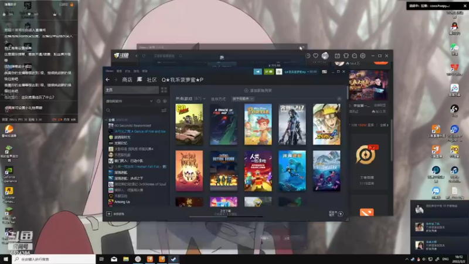469x264 pixels.
Task: Open A Dance of Fire and Ice cover
Action: click(x=223, y=124)
